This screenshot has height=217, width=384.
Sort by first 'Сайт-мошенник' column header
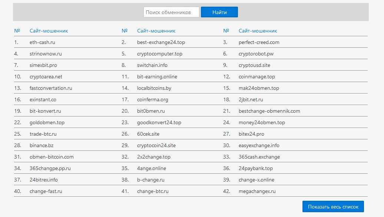(x=49, y=31)
